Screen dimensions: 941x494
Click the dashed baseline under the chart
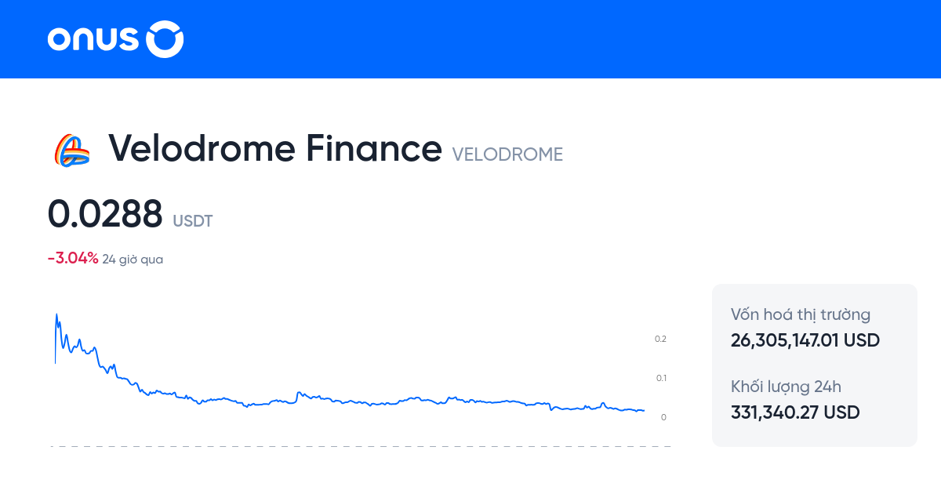[361, 446]
